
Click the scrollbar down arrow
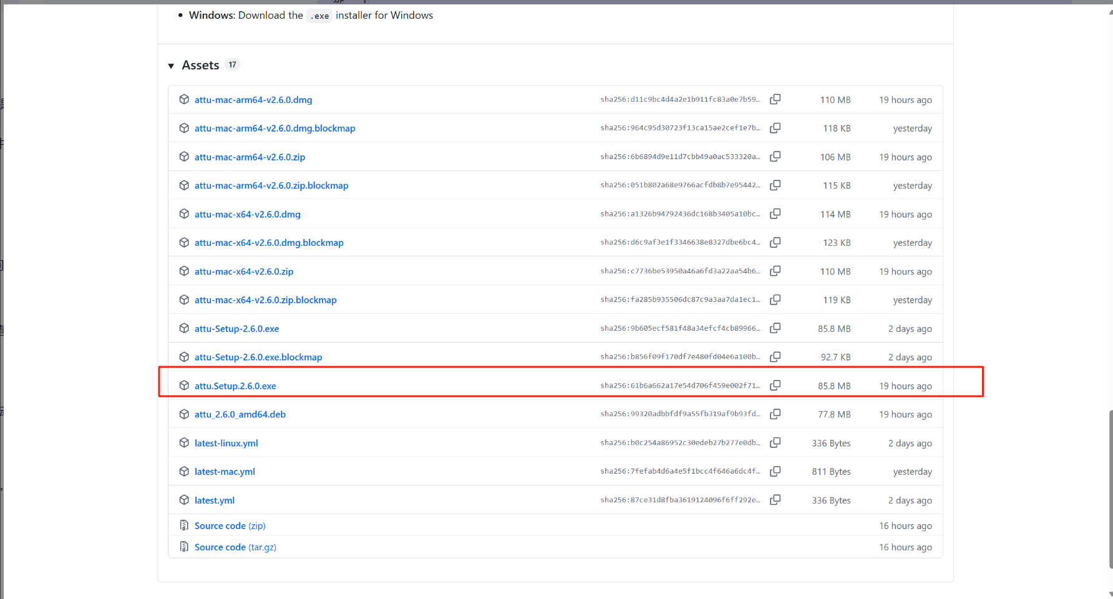[1111, 594]
